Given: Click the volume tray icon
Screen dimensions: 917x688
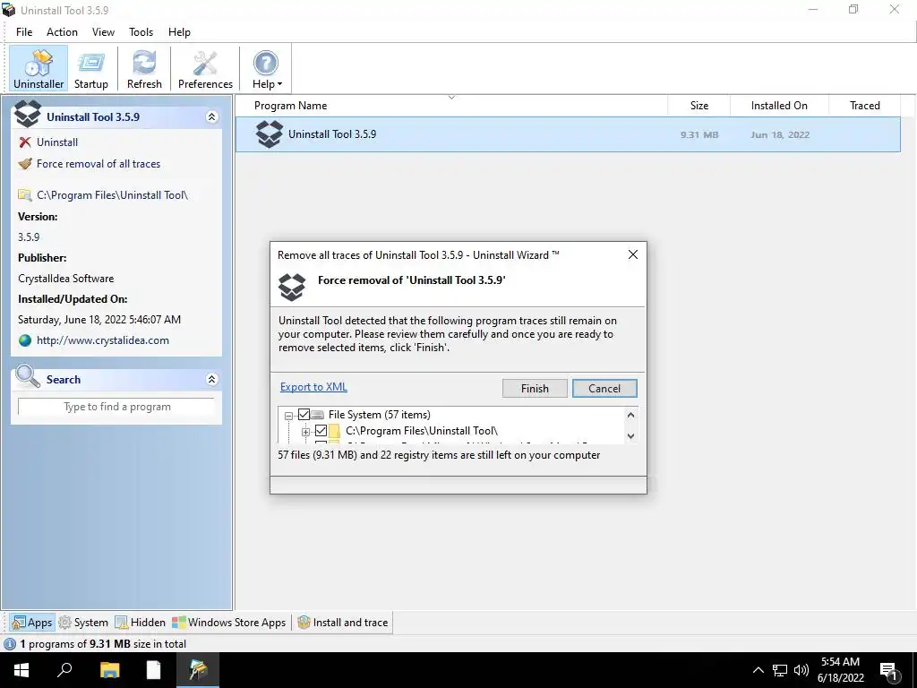Looking at the screenshot, I should click(801, 670).
